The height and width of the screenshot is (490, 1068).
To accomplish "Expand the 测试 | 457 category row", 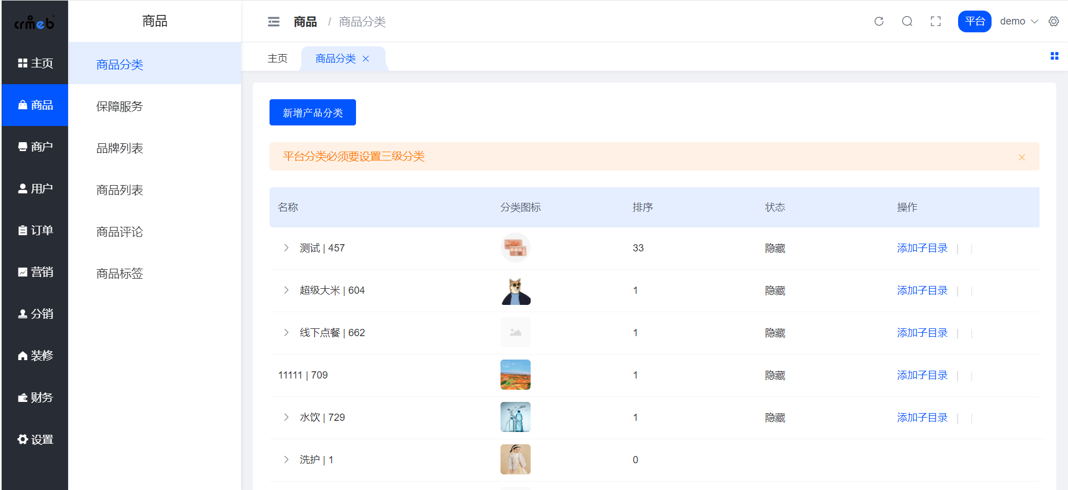I will [x=286, y=248].
